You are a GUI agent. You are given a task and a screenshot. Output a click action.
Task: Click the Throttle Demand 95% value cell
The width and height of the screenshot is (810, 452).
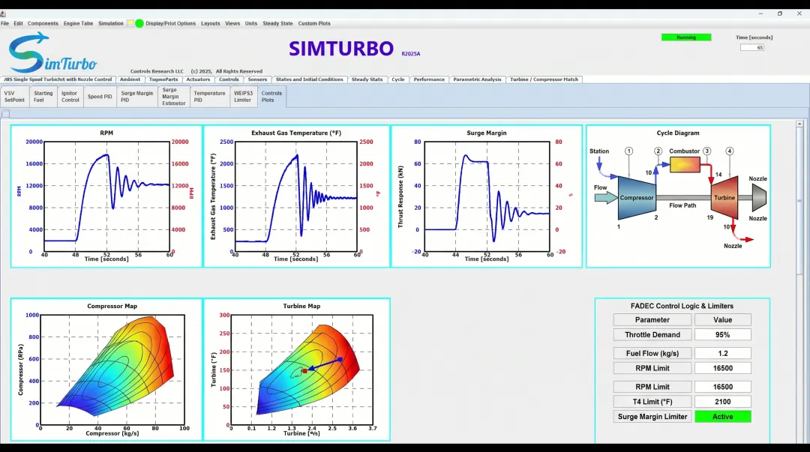pyautogui.click(x=723, y=335)
